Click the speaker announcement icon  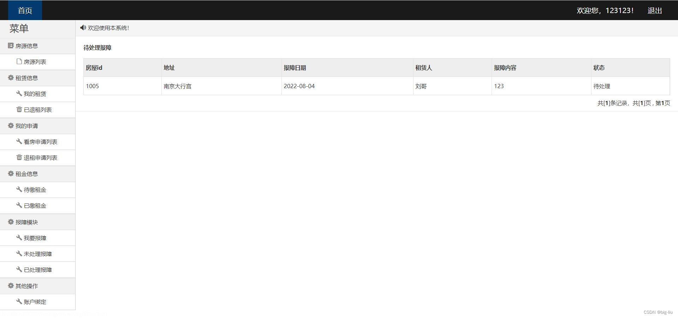83,27
